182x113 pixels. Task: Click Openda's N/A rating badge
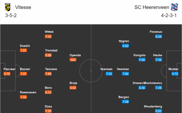point(73,60)
